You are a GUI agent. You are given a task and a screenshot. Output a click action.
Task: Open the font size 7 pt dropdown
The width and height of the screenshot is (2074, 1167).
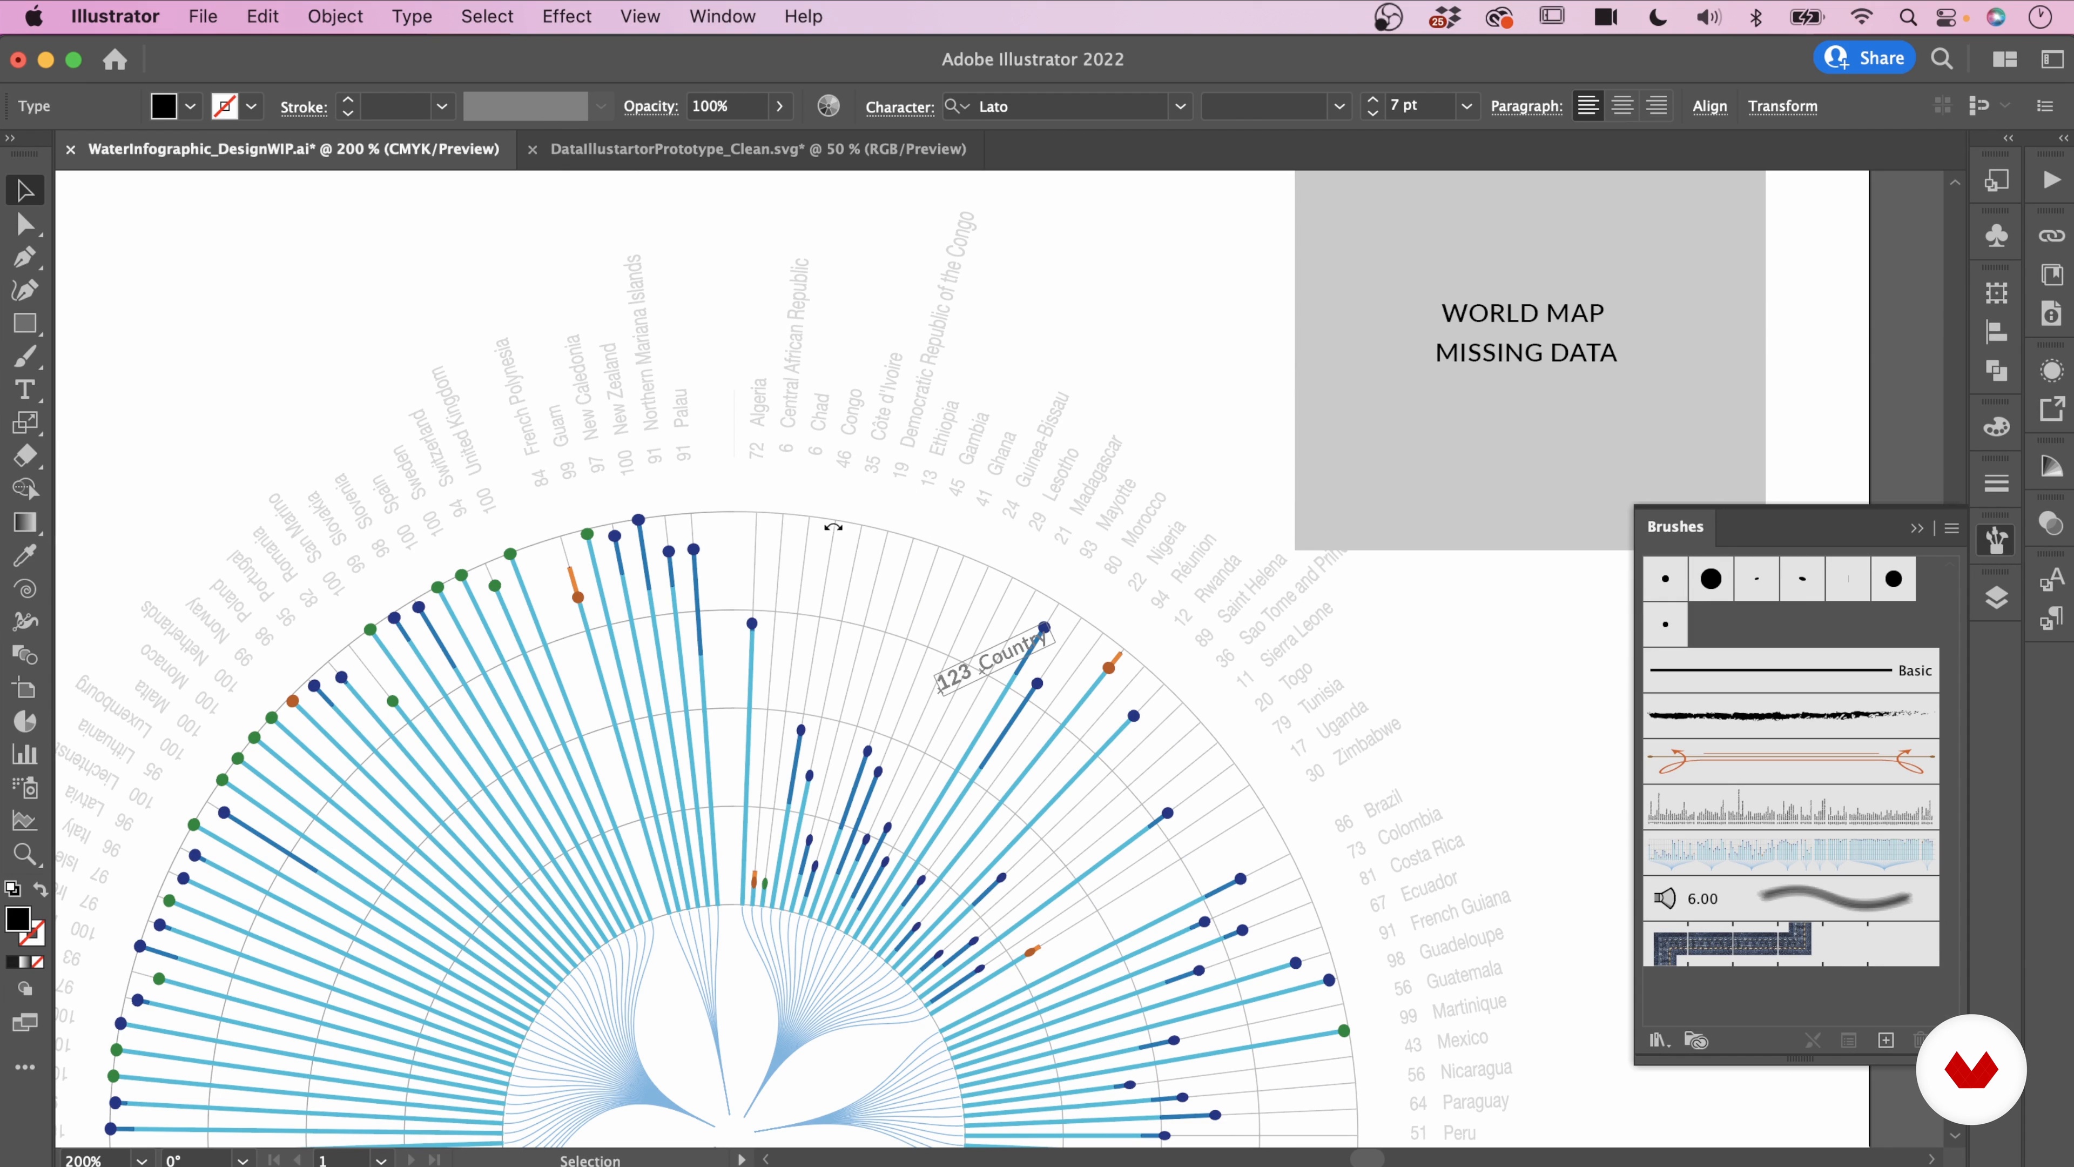(1467, 106)
